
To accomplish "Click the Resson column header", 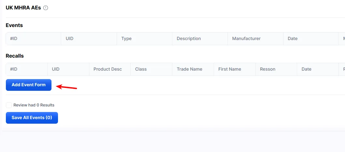I will coord(267,69).
